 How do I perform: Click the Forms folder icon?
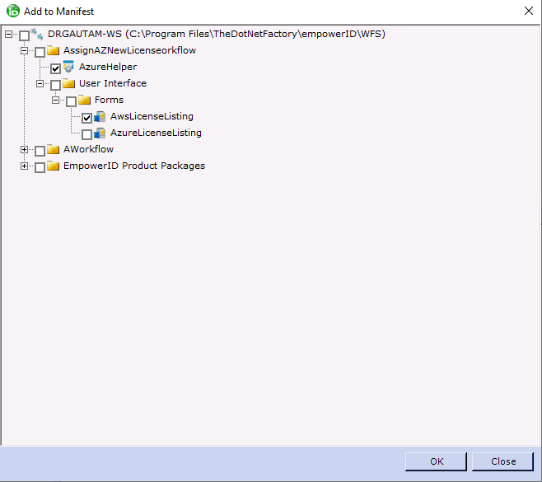(x=84, y=101)
